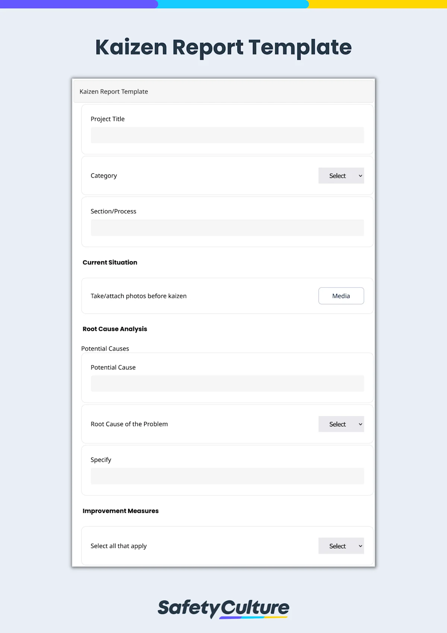Click the Project Title input field
447x633 pixels.
tap(227, 135)
